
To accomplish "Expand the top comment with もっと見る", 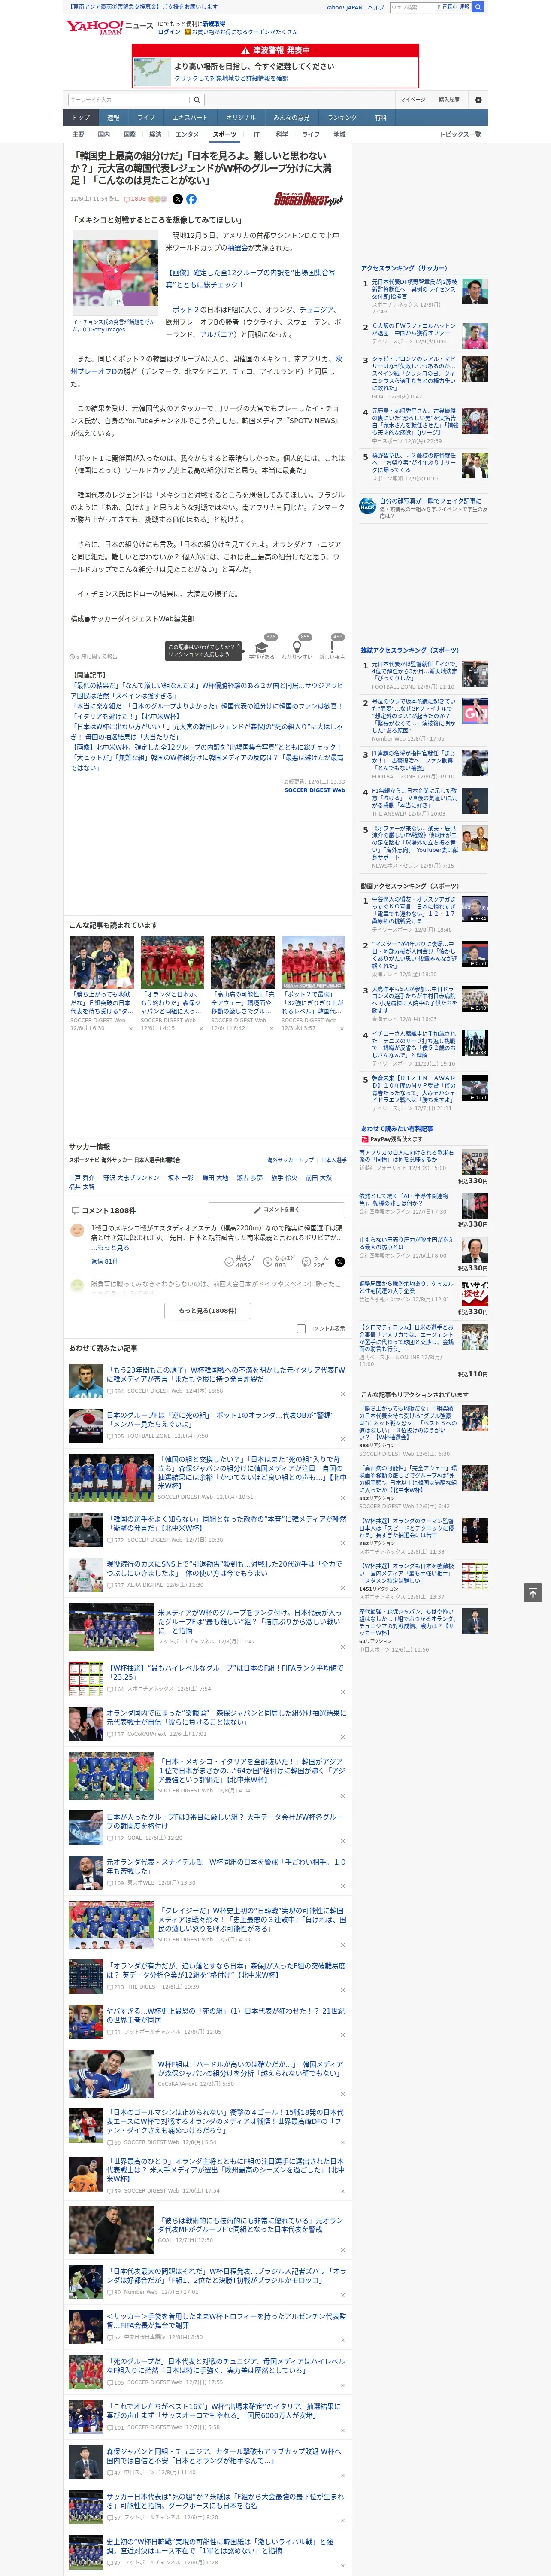I will (113, 1248).
